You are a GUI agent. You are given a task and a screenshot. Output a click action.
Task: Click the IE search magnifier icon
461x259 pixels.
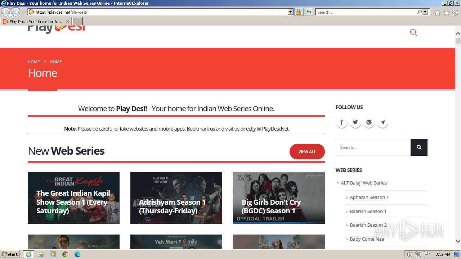[419, 12]
